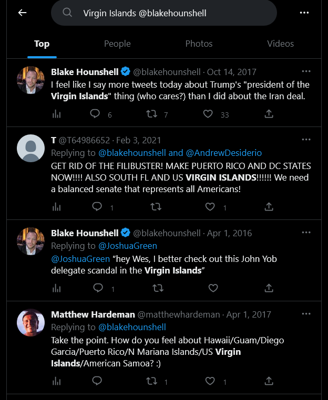Reply to the Oct 14, 2017 tweet
Viewport: 328px width, 400px height.
pos(95,113)
